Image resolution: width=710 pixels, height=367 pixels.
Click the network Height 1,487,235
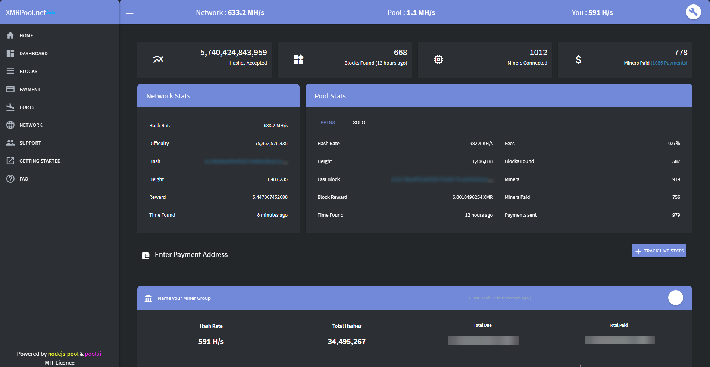277,179
